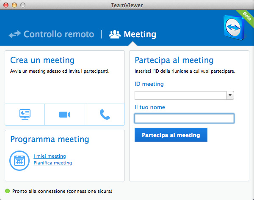Start a presentation meeting with the screen icon

[25, 115]
